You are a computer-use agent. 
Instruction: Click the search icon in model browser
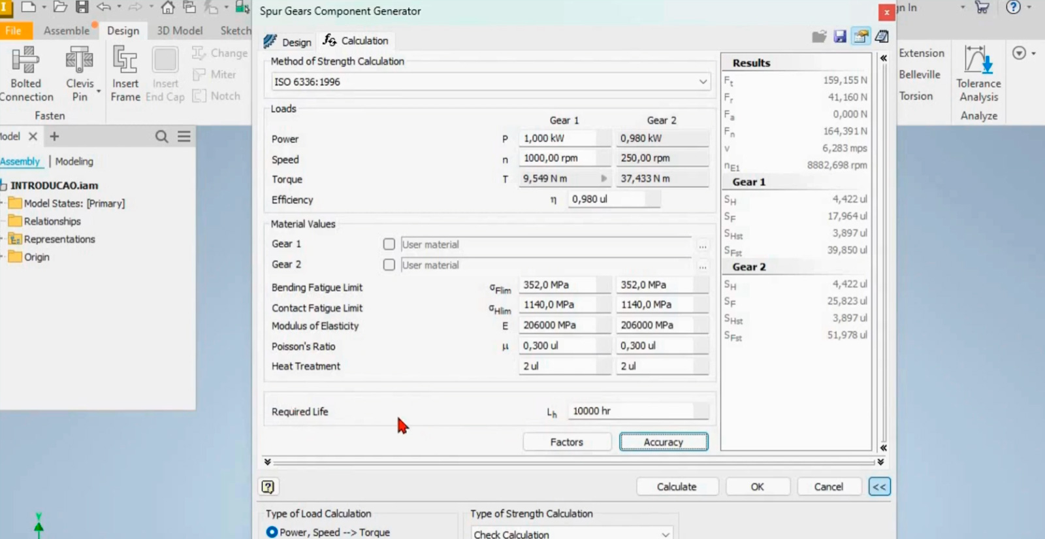click(x=161, y=137)
